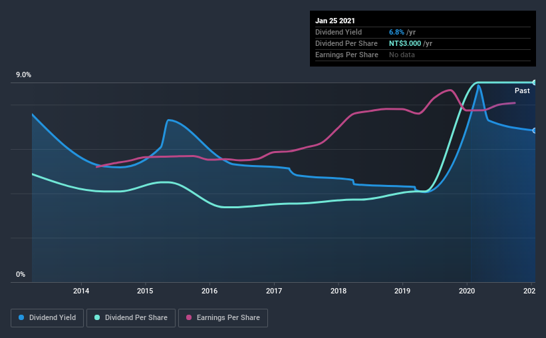Click the 2020 x-axis label

click(467, 291)
